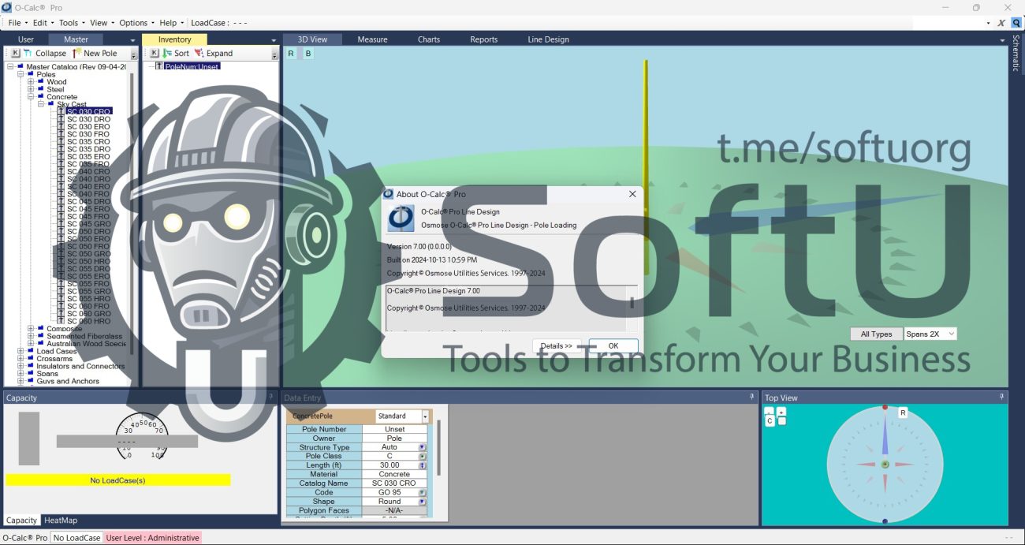
Task: Select SC 030 ERO in catalog tree
Action: [x=88, y=126]
